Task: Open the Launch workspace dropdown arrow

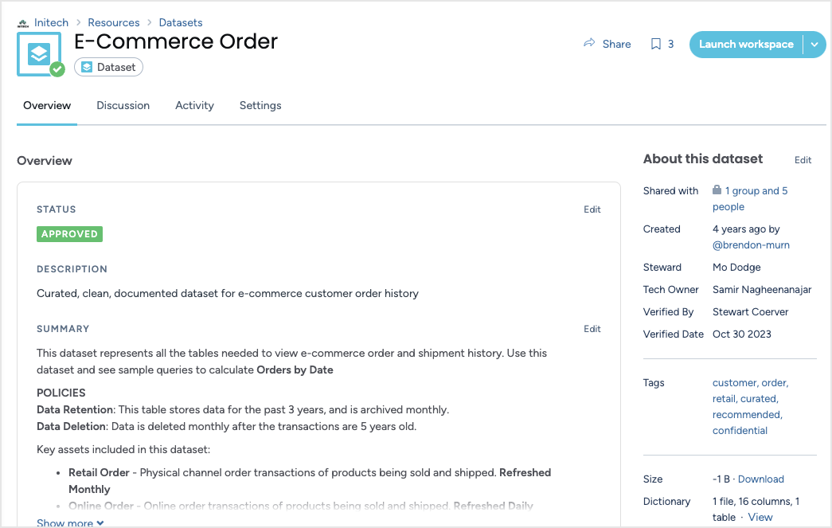Action: click(x=814, y=45)
